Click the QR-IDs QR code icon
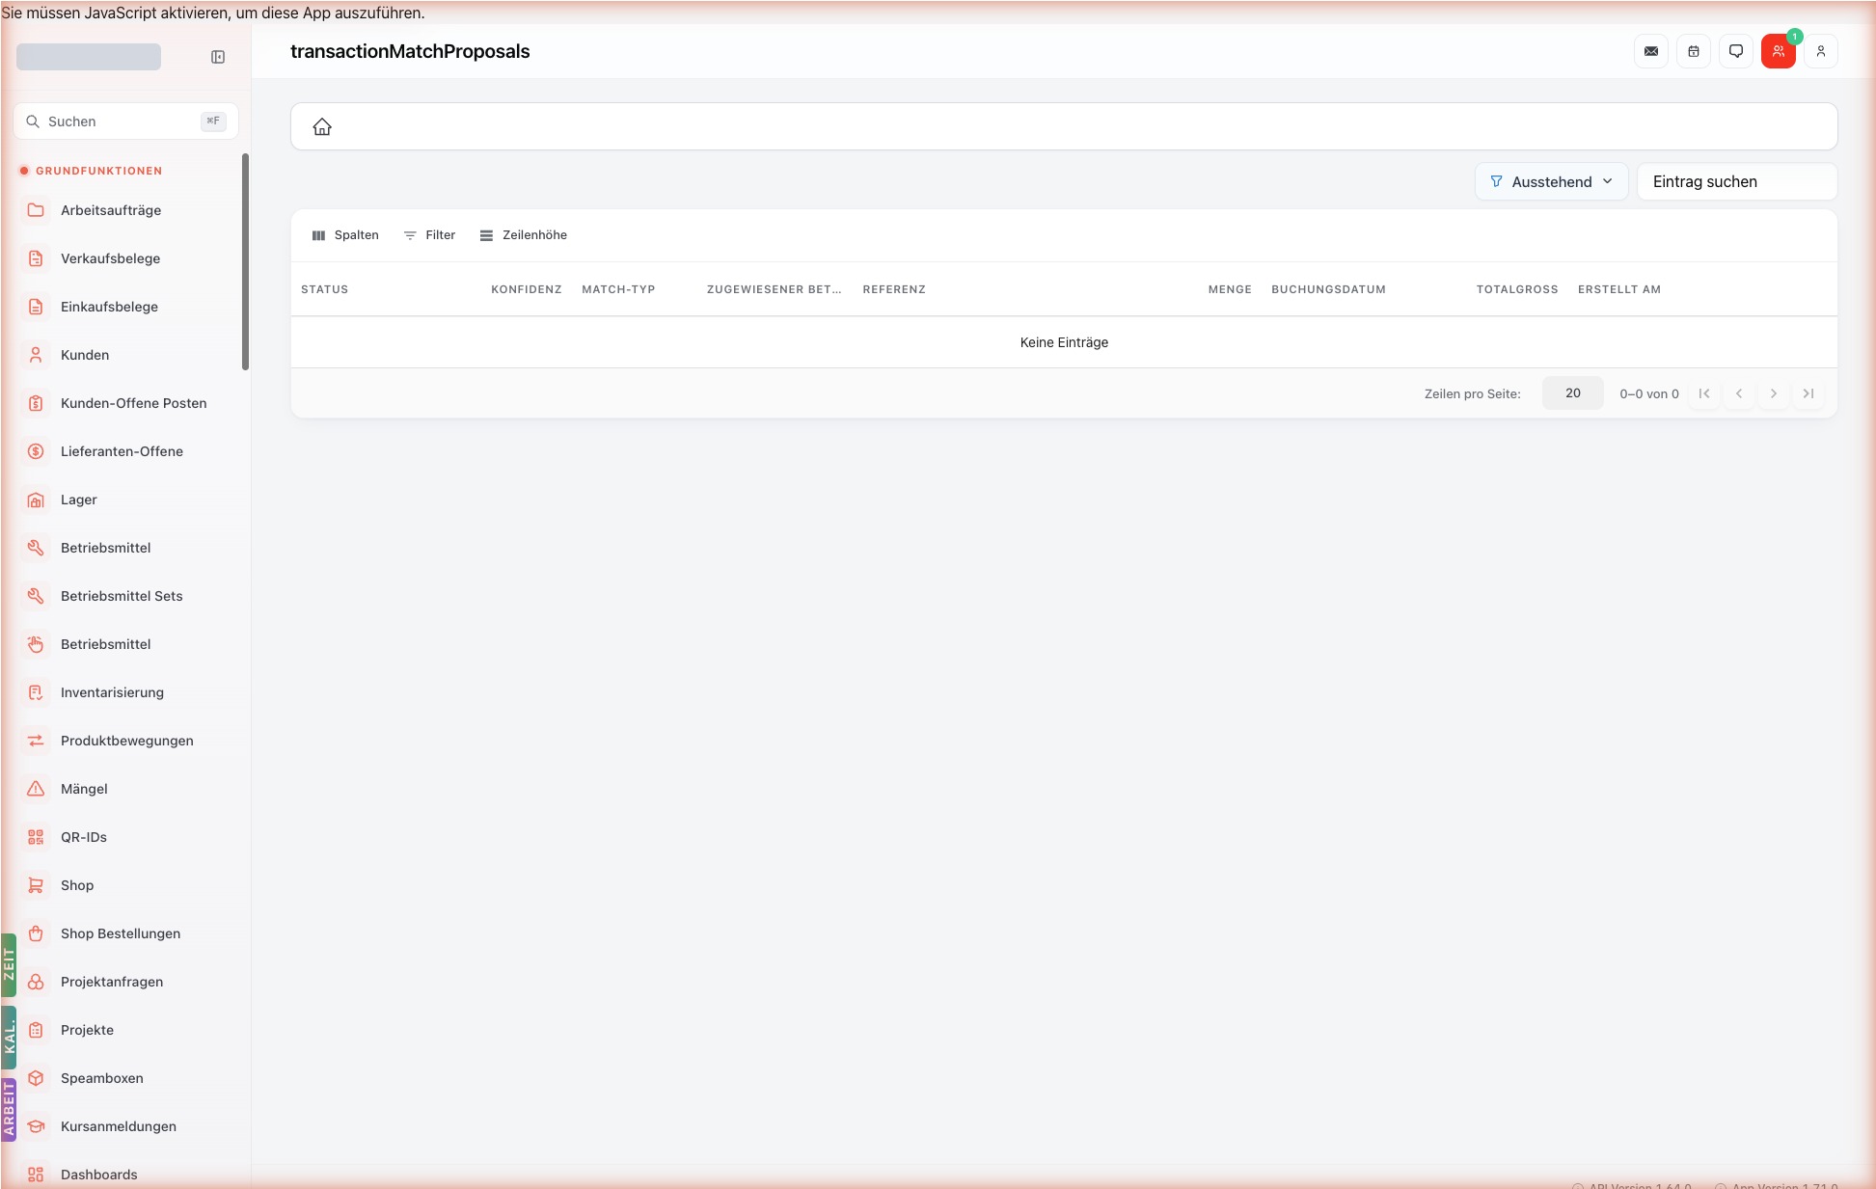This screenshot has height=1189, width=1876. pyautogui.click(x=36, y=837)
